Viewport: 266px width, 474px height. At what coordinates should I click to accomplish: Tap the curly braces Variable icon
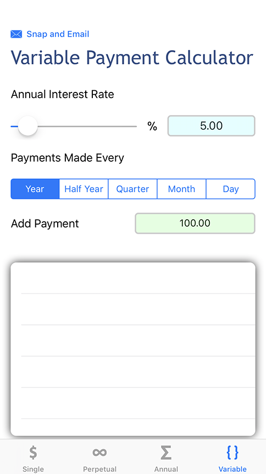tap(232, 453)
